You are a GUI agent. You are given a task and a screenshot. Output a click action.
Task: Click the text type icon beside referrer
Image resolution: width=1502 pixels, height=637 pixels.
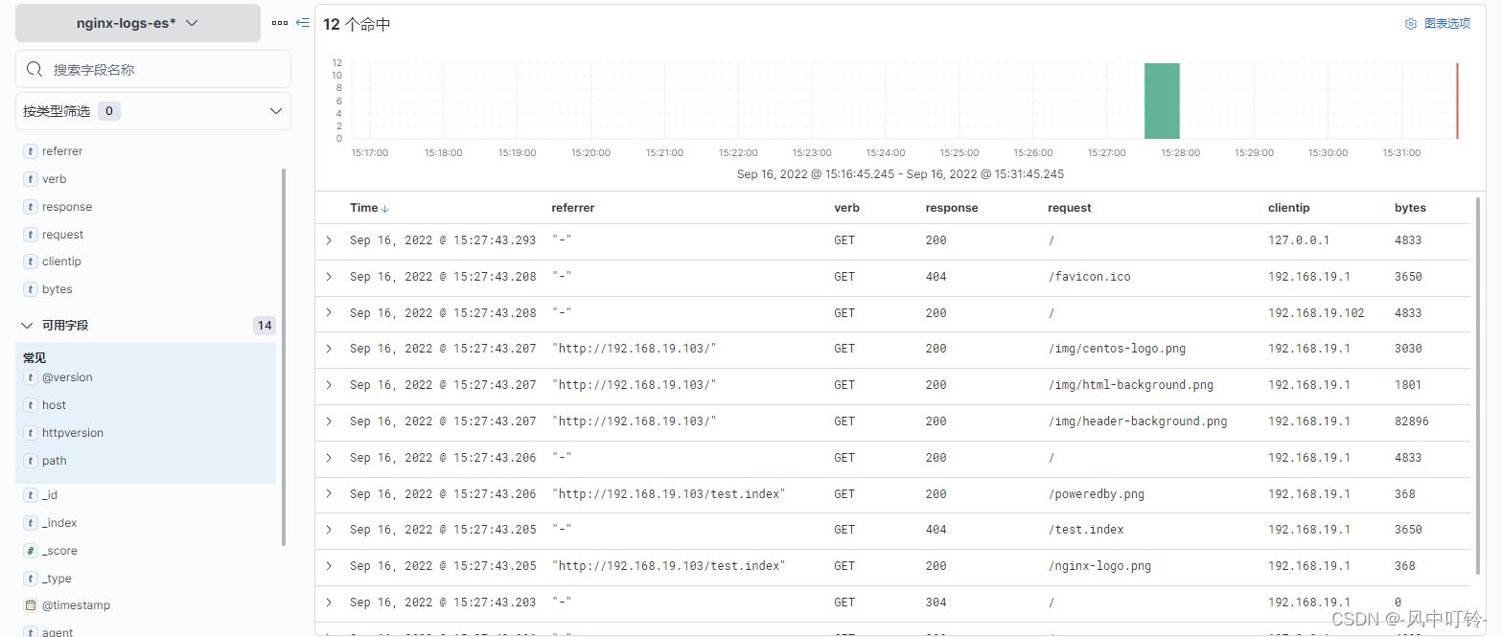pyautogui.click(x=31, y=151)
